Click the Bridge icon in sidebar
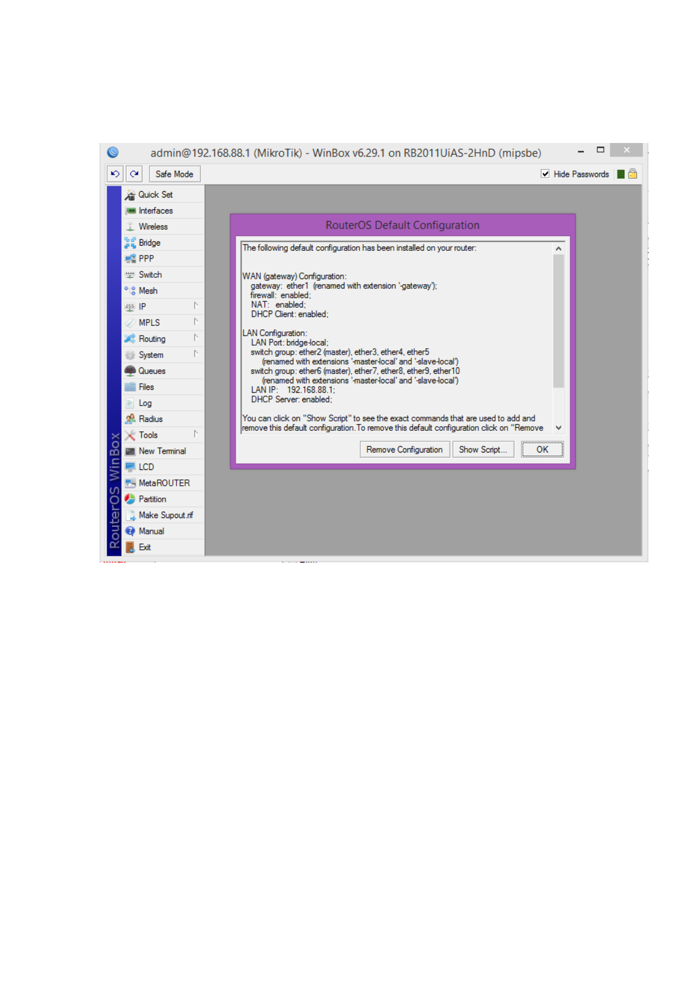This screenshot has height=987, width=698. click(x=130, y=243)
